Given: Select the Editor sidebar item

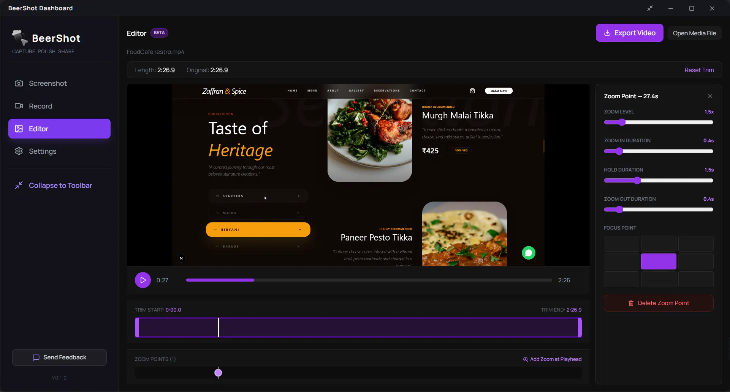Looking at the screenshot, I should 59,129.
